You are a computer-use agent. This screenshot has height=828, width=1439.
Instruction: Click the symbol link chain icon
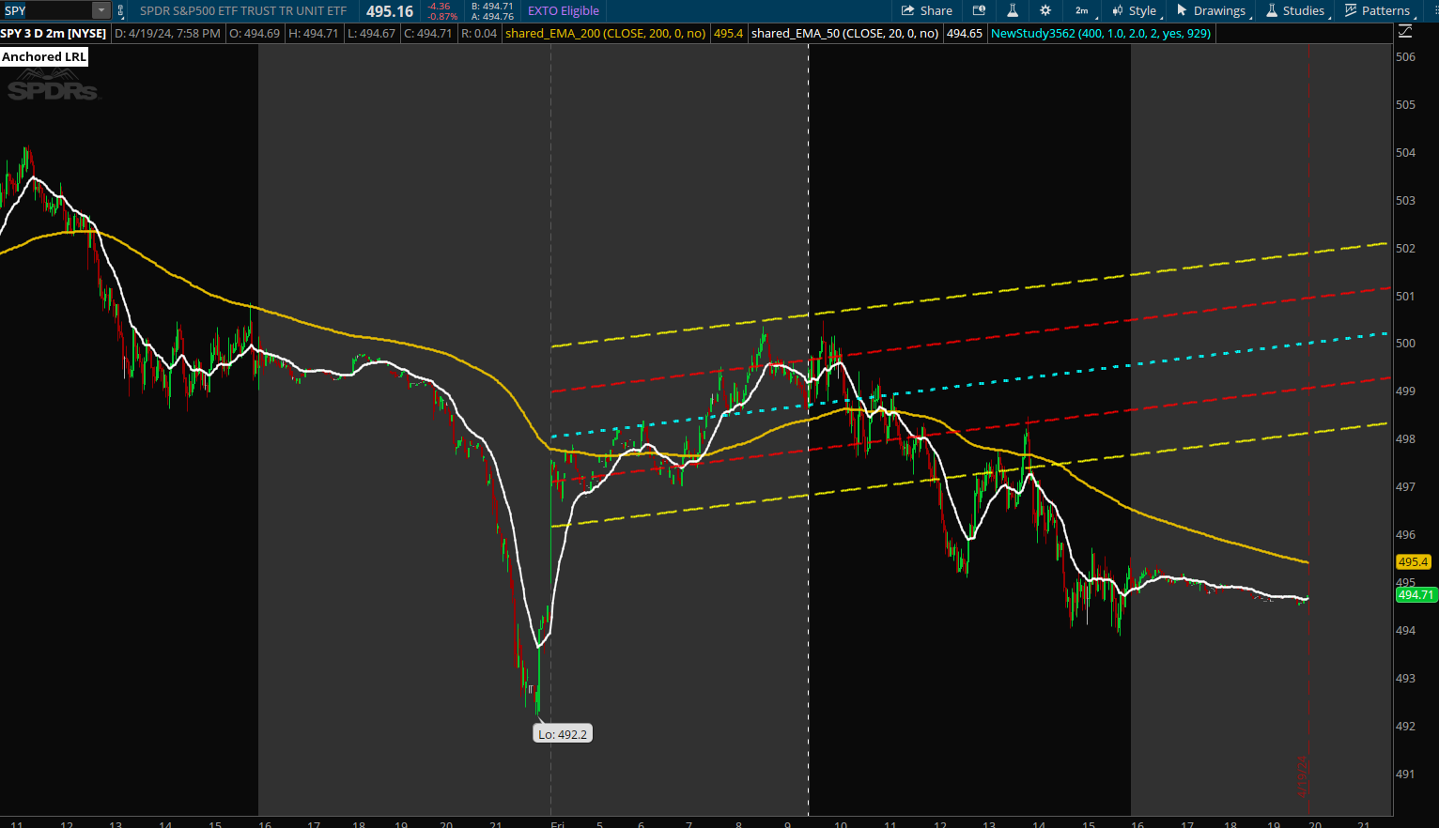point(120,11)
